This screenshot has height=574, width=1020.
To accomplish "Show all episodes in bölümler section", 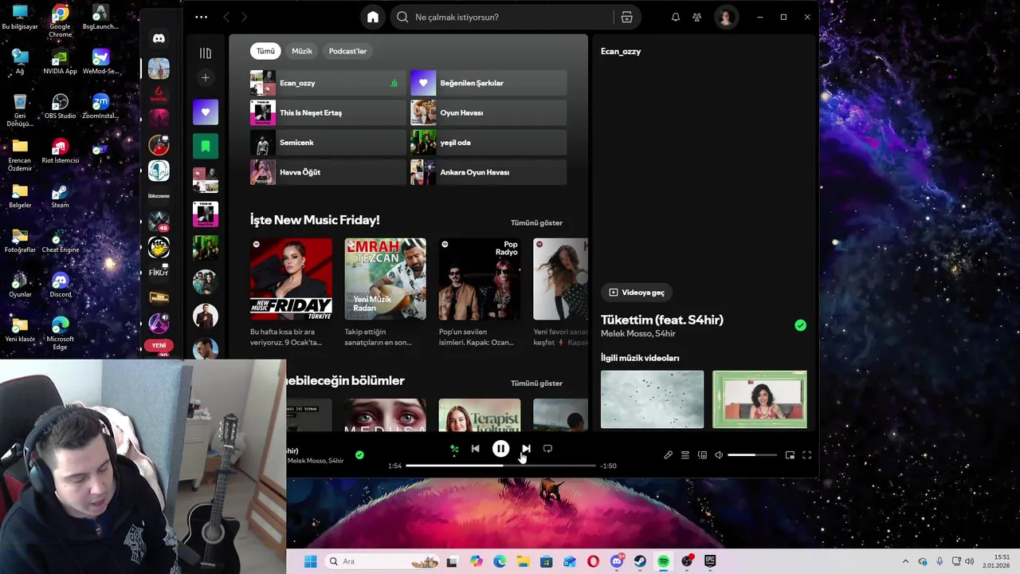I will pos(536,383).
